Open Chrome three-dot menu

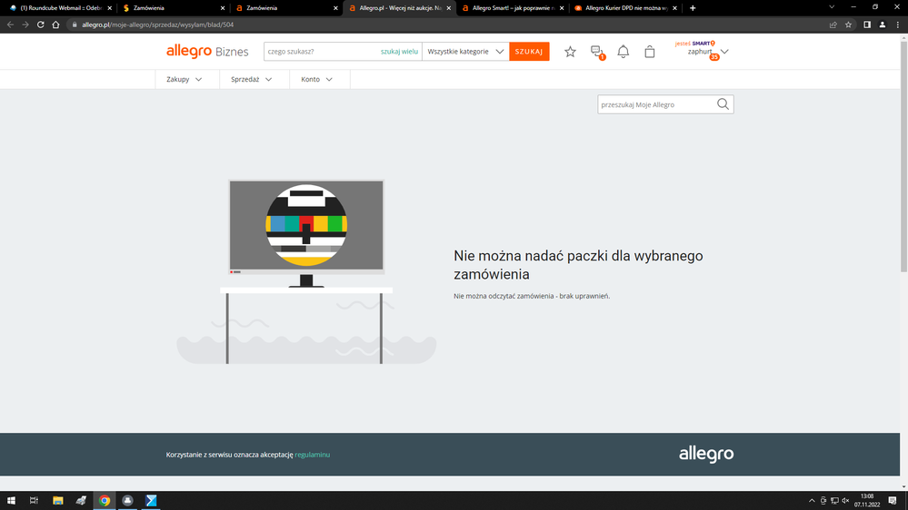[x=898, y=25]
